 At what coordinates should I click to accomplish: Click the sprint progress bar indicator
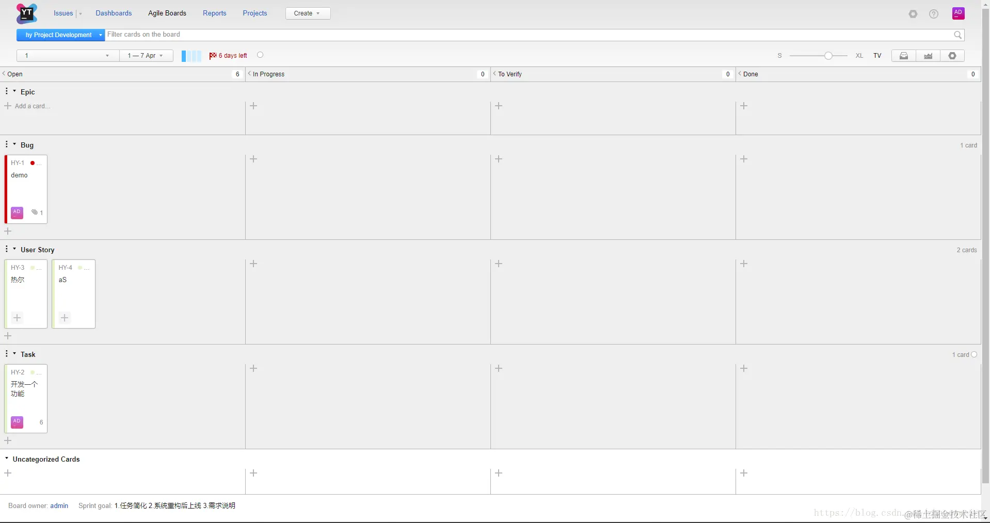click(x=191, y=56)
